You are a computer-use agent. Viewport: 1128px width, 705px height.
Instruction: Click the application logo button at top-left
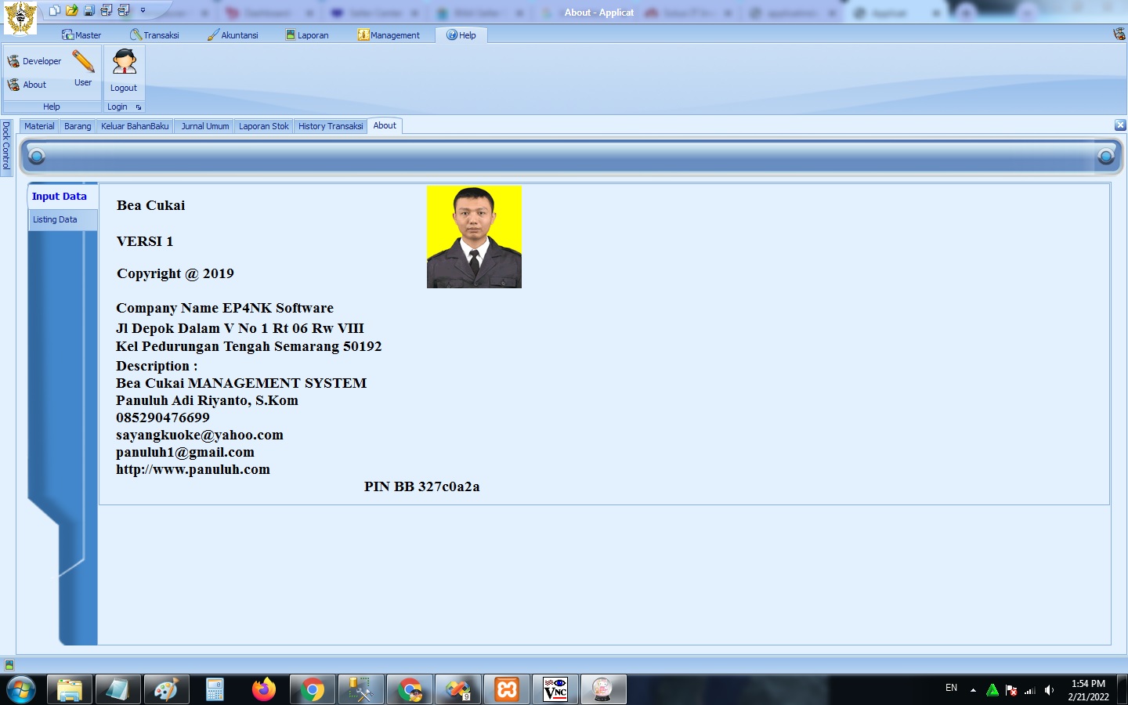(x=20, y=17)
